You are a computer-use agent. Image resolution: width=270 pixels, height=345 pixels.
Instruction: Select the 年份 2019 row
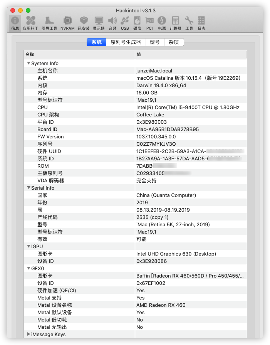(135, 202)
